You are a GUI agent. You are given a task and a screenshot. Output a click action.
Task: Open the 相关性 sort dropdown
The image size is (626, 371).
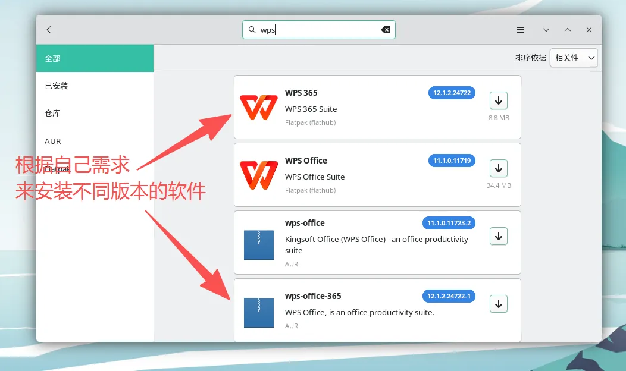[574, 58]
